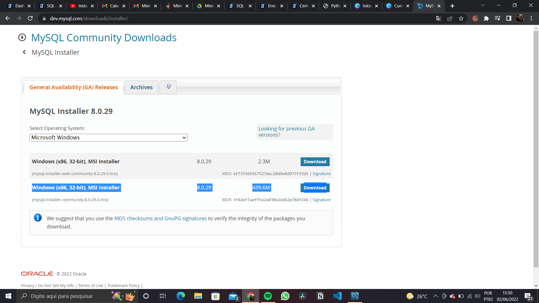Open Wi-Fi network settings in tray
The image size is (539, 303).
pyautogui.click(x=469, y=296)
